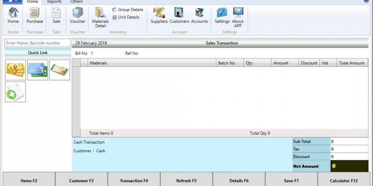Open the Accounts icon
The width and height of the screenshot is (373, 186).
199,15
